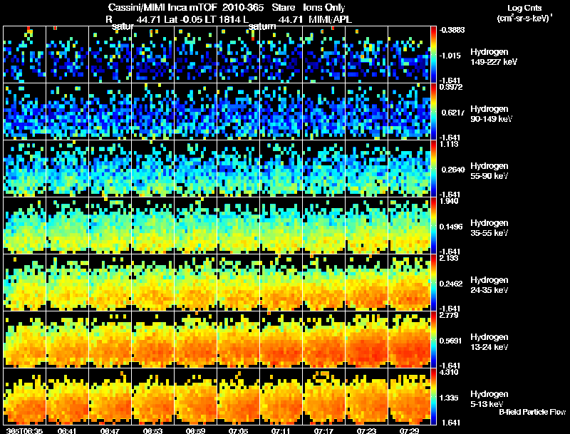The image size is (570, 434).
Task: Click the 'Ions Only' title text
Action: [x=324, y=8]
